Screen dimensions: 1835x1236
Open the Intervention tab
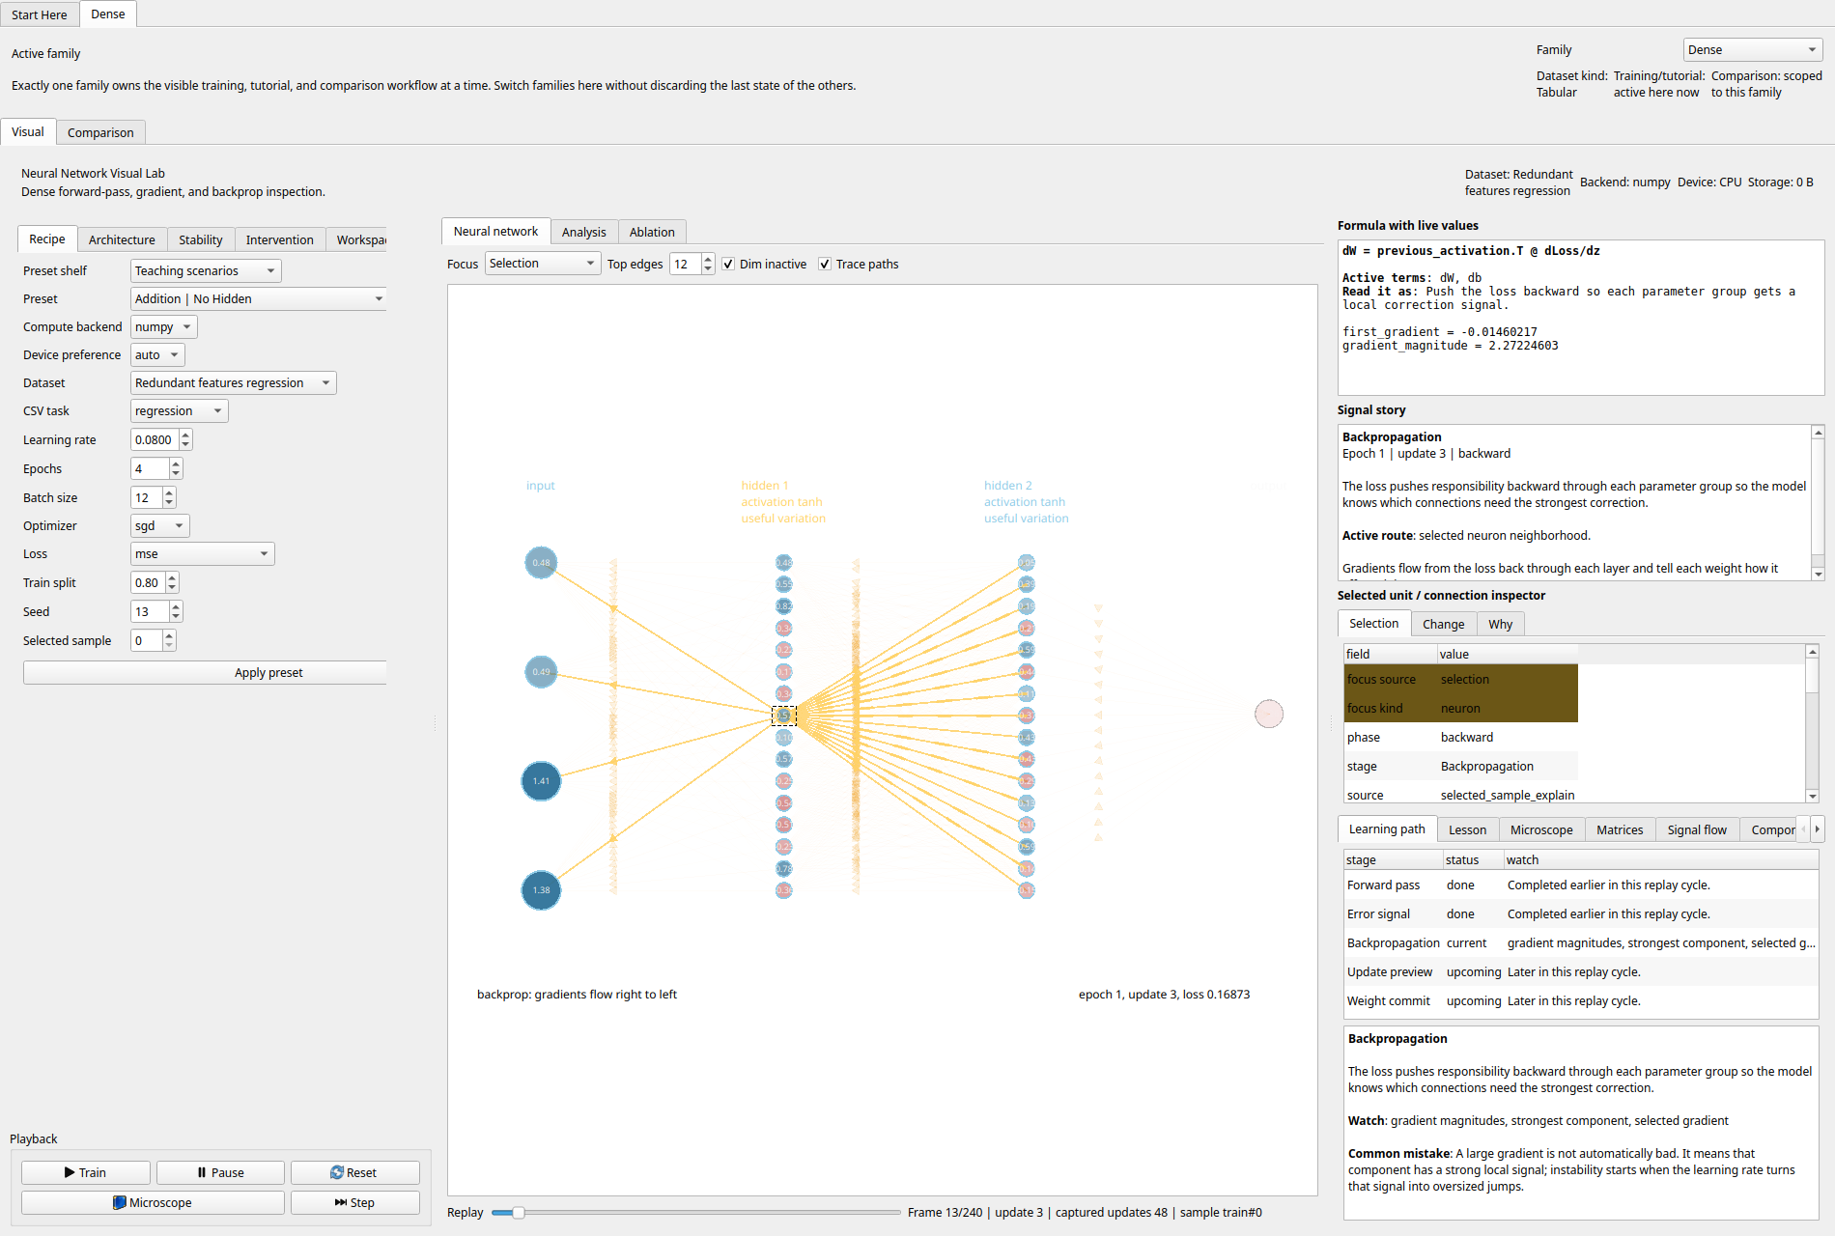tap(279, 239)
